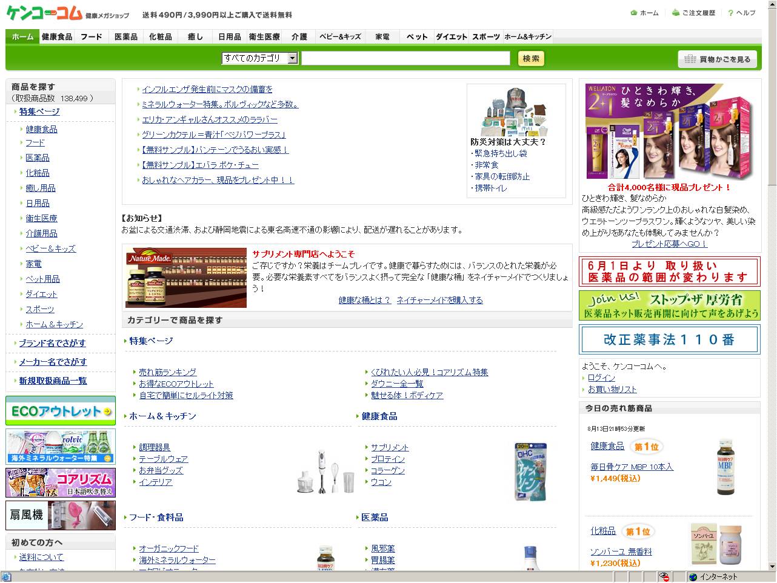This screenshot has height=583, width=777.
Task: Open the すべてのカテゴリ category dropdown
Action: point(259,58)
